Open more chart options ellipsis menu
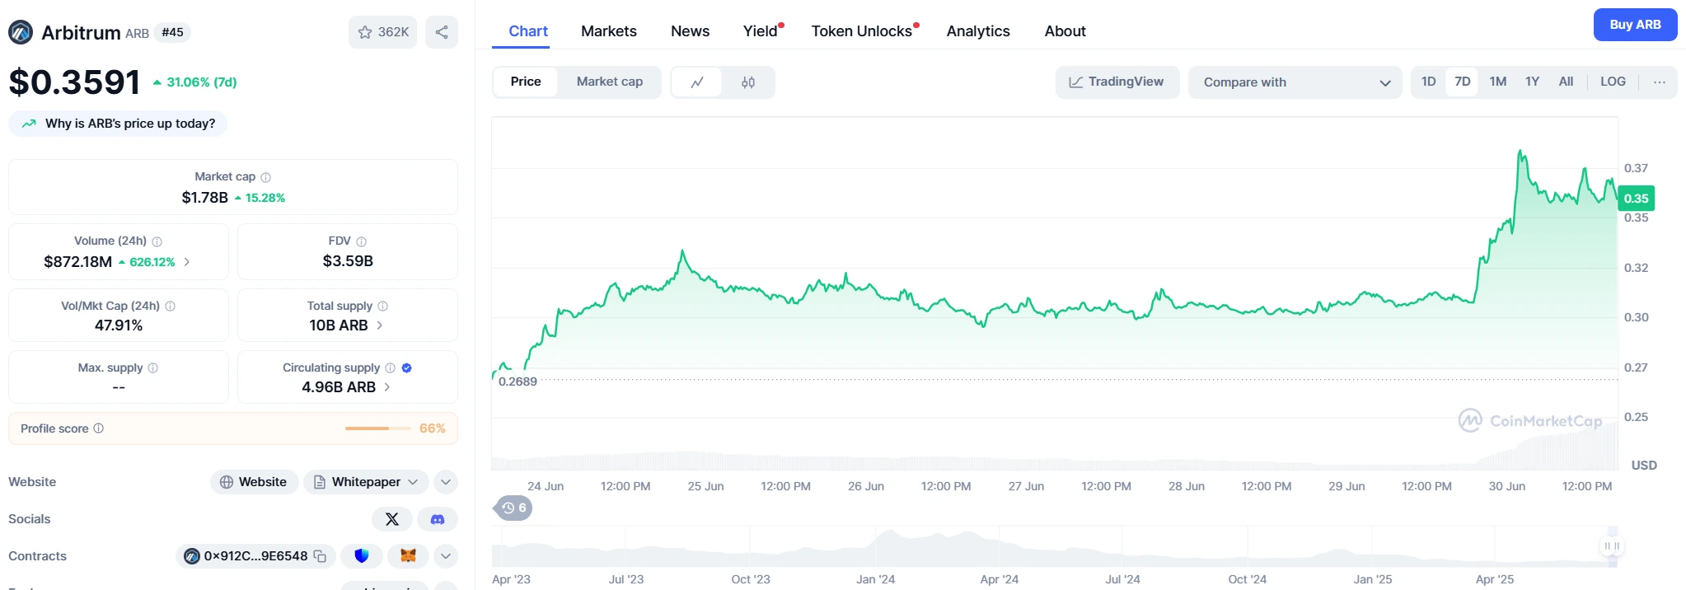This screenshot has width=1686, height=590. click(1660, 82)
